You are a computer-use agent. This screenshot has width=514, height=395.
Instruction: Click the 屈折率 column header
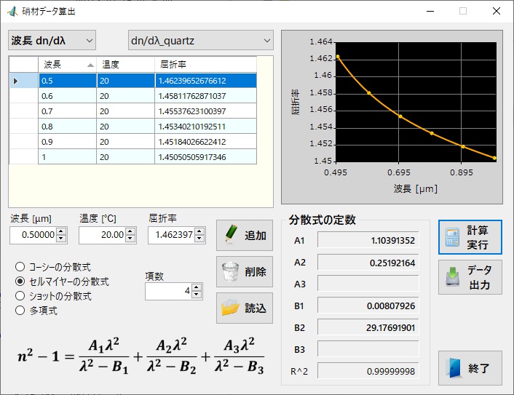point(205,64)
